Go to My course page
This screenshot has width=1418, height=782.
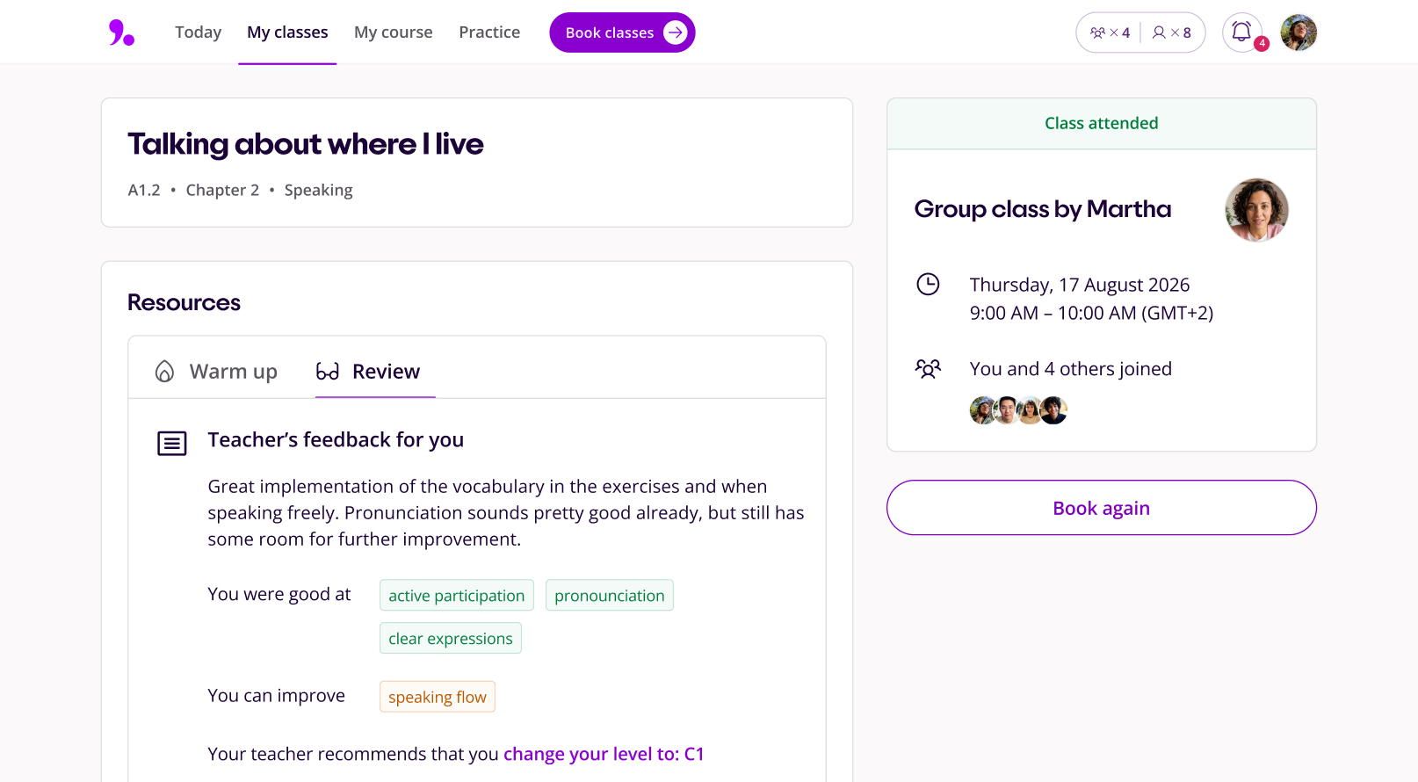[393, 33]
